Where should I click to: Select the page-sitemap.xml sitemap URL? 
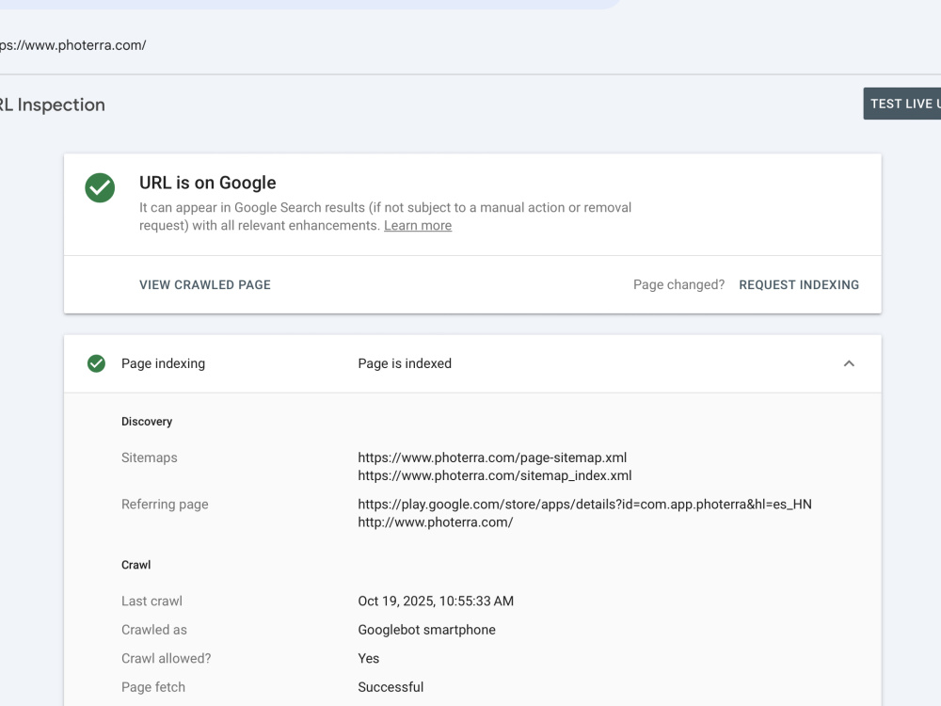coord(492,457)
